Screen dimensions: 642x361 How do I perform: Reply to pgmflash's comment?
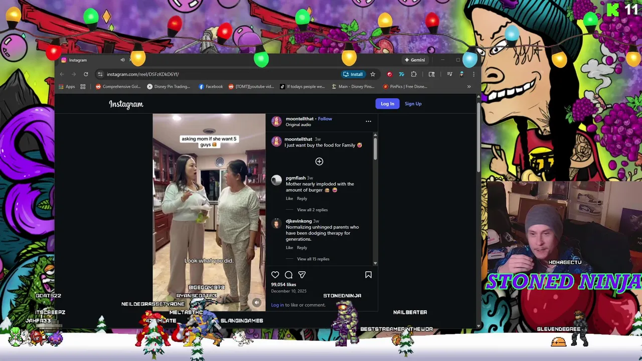(302, 199)
